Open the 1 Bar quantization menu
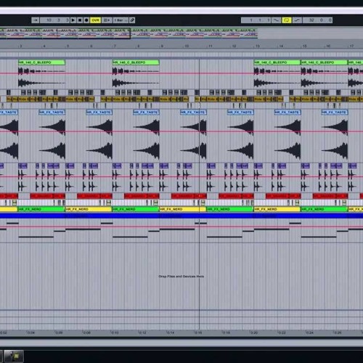Viewport: 363px width, 363px height. pos(121,20)
